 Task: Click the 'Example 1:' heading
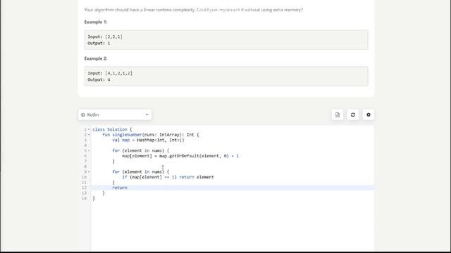(x=96, y=22)
